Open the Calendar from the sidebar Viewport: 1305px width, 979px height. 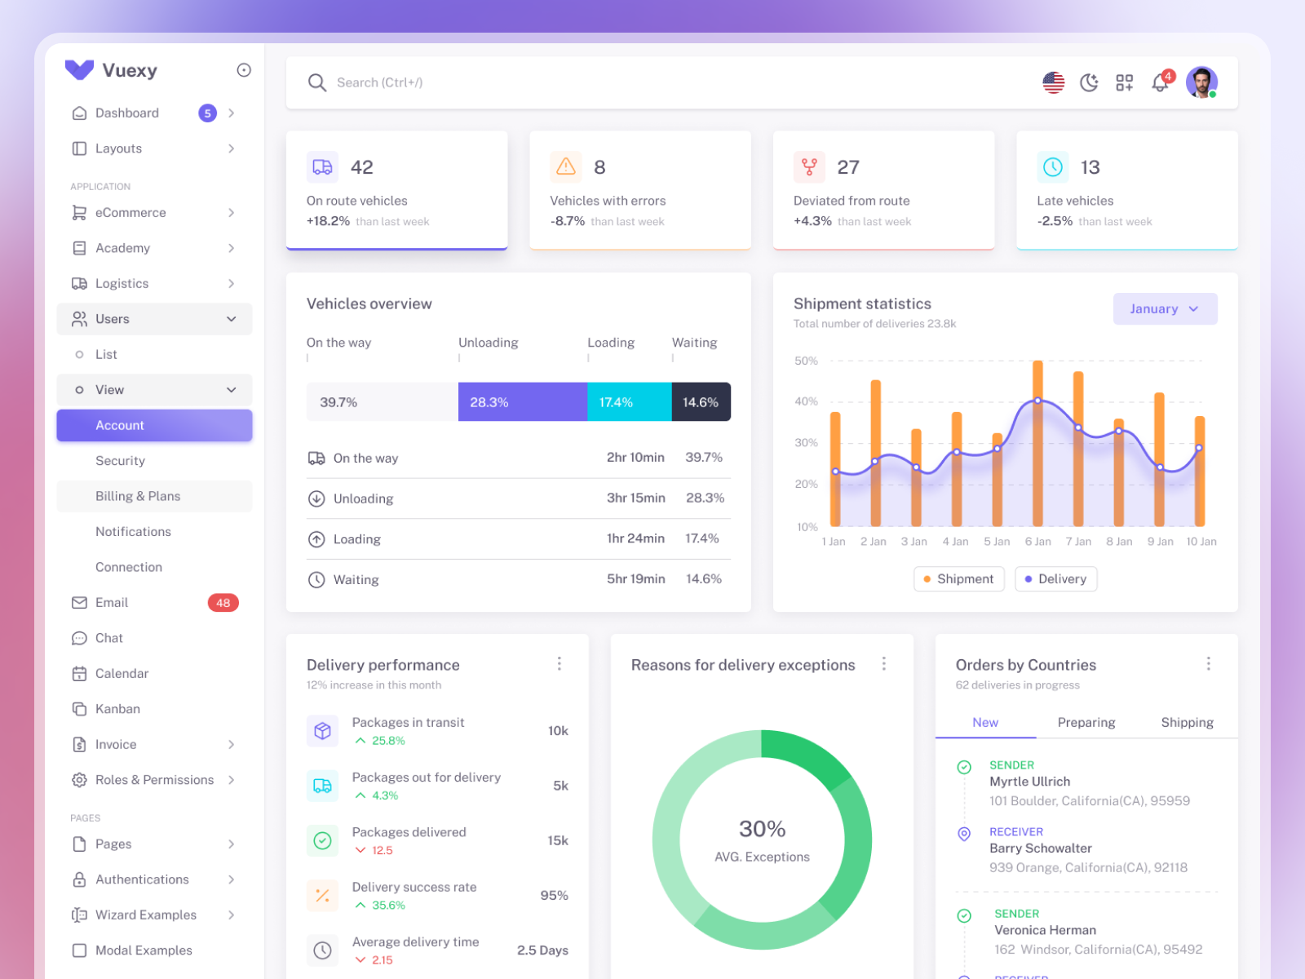coord(79,673)
